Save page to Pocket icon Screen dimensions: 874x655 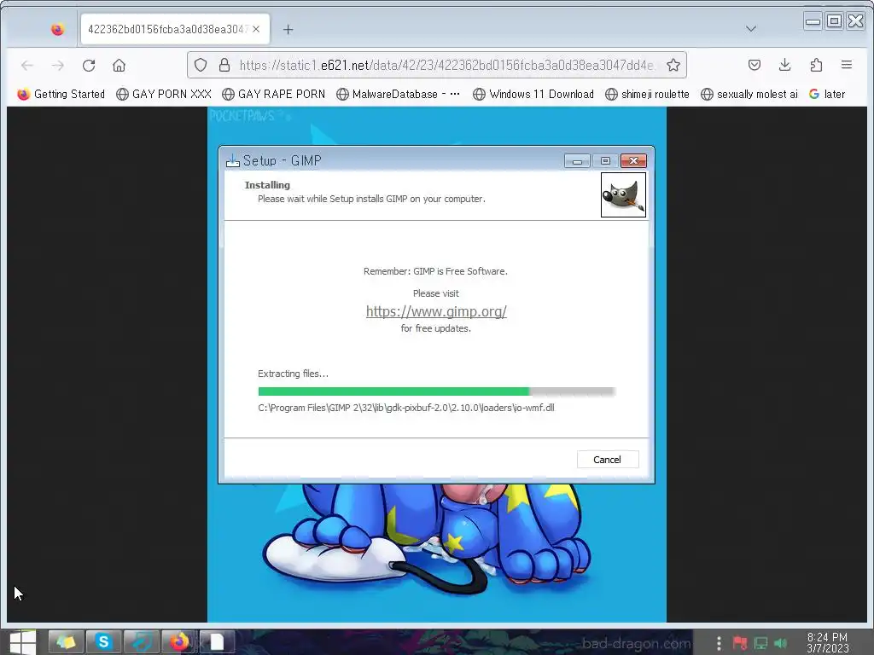tap(755, 65)
